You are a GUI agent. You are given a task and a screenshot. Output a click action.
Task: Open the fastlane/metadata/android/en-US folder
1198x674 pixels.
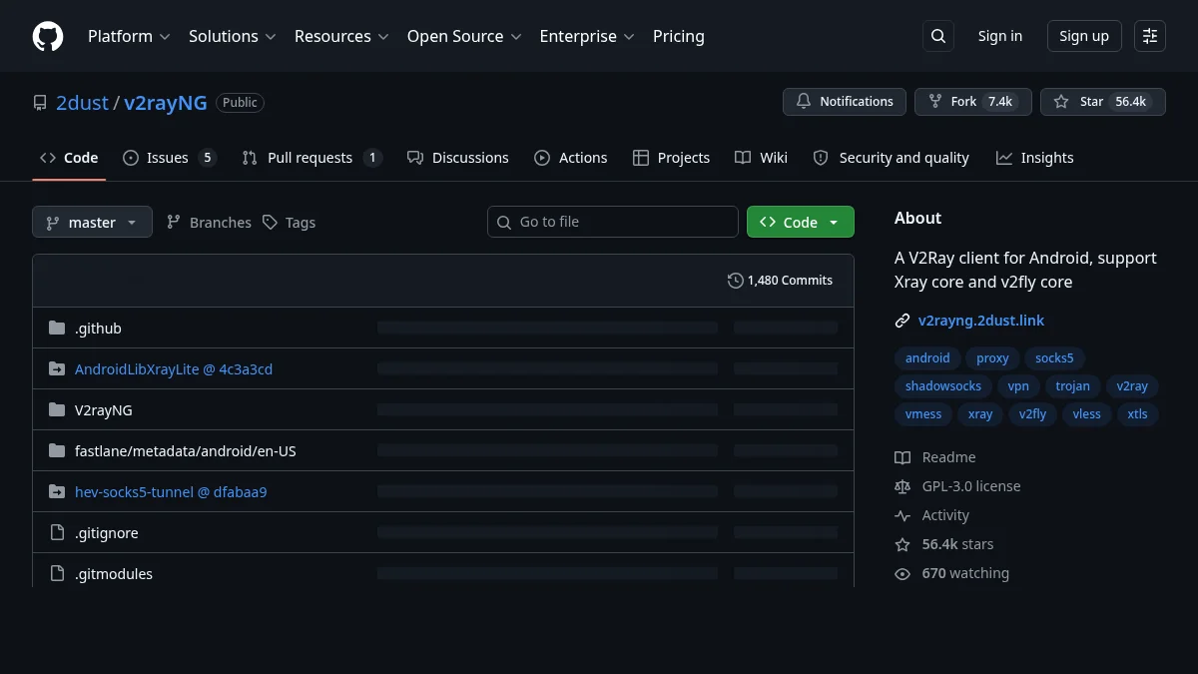click(186, 451)
